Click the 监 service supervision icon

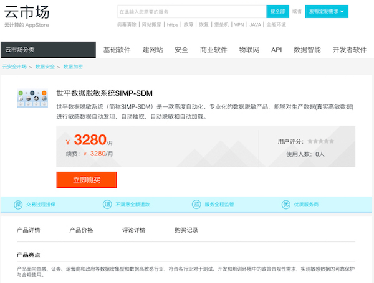(x=196, y=204)
